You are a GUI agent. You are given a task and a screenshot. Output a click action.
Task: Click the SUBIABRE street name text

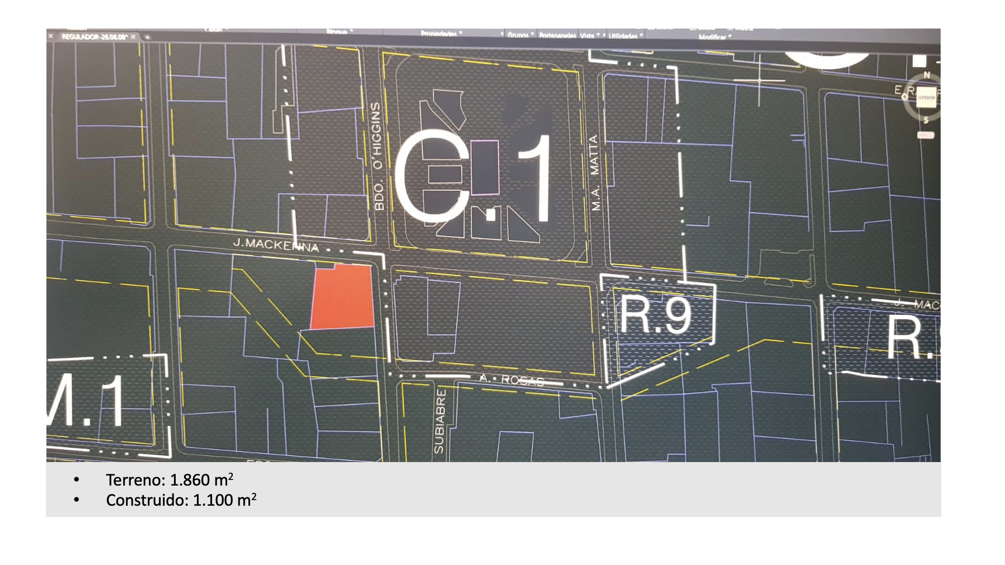[x=440, y=421]
